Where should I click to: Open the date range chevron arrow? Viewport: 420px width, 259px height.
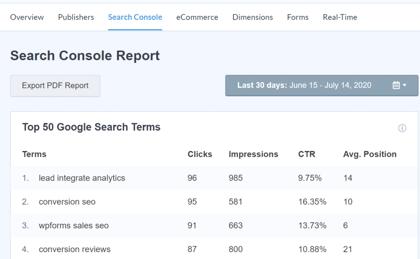[x=404, y=85]
